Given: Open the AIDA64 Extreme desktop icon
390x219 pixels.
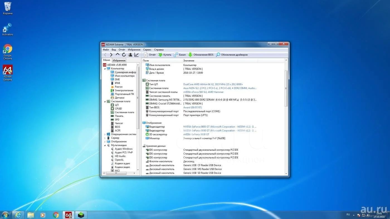Looking at the screenshot, I should coord(8,73).
